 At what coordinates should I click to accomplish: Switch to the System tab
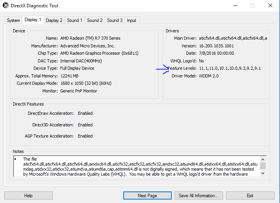[x=13, y=20]
